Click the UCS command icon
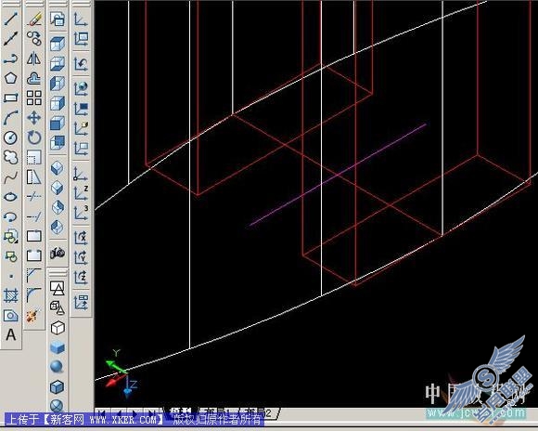538x431 pixels. (x=81, y=19)
